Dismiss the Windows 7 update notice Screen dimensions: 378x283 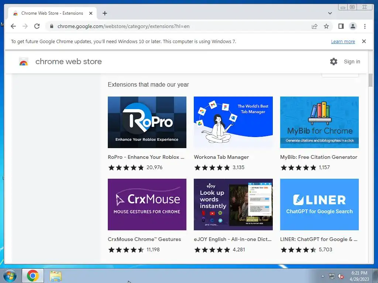(364, 41)
